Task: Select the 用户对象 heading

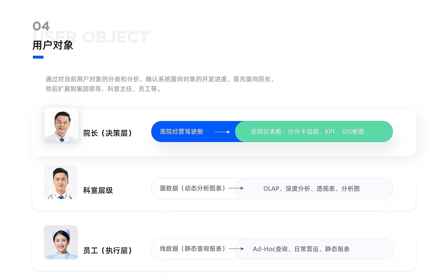Action: click(x=52, y=45)
